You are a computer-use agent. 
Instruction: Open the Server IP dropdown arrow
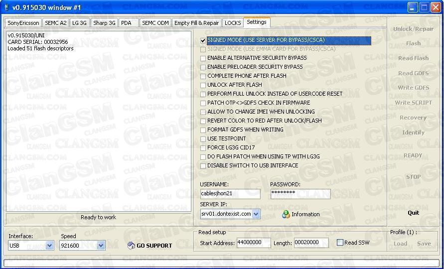click(x=256, y=214)
